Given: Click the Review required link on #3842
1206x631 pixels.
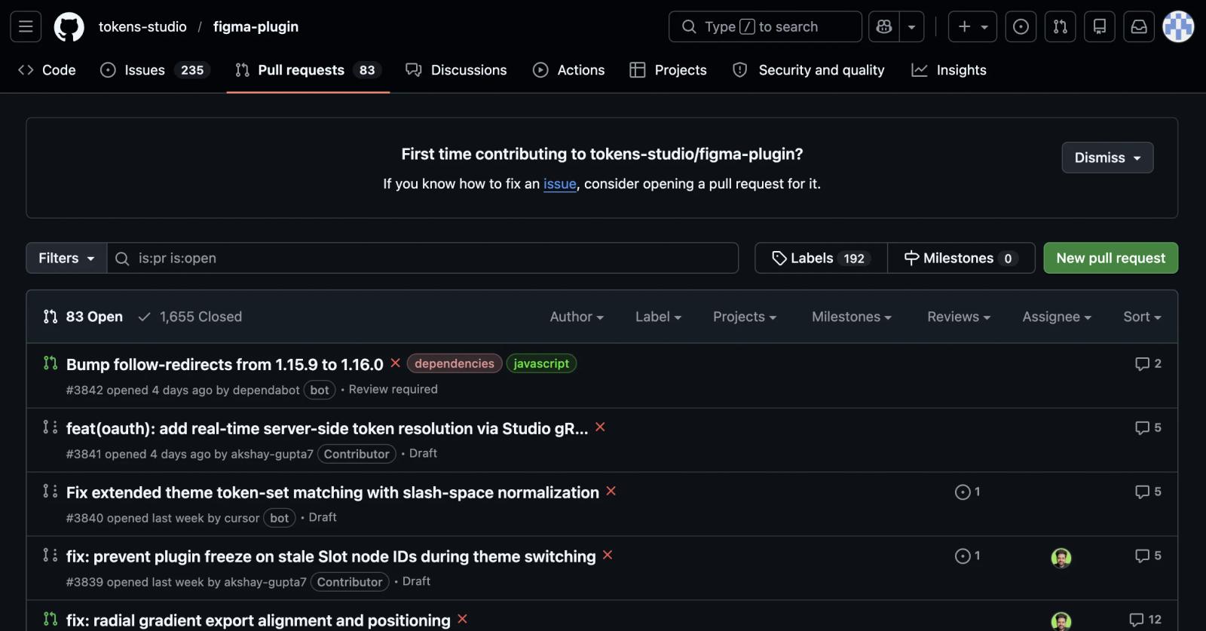Looking at the screenshot, I should coord(393,389).
